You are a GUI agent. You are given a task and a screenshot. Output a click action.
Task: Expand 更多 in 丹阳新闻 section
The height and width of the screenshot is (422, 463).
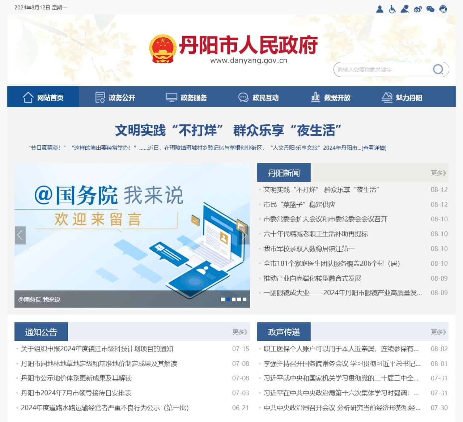pos(438,173)
